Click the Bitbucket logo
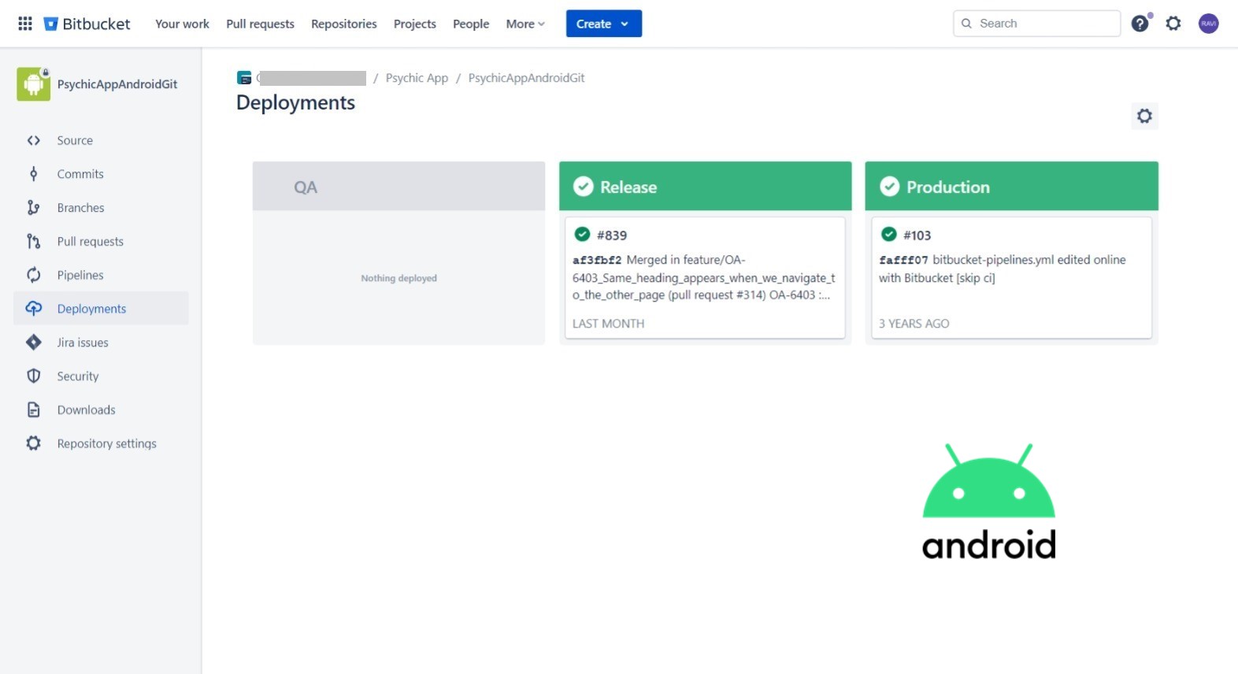Screen dimensions: 1238x674 (87, 24)
